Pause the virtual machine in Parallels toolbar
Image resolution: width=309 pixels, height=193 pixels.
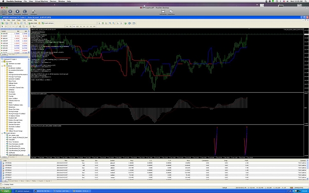click(x=10, y=12)
